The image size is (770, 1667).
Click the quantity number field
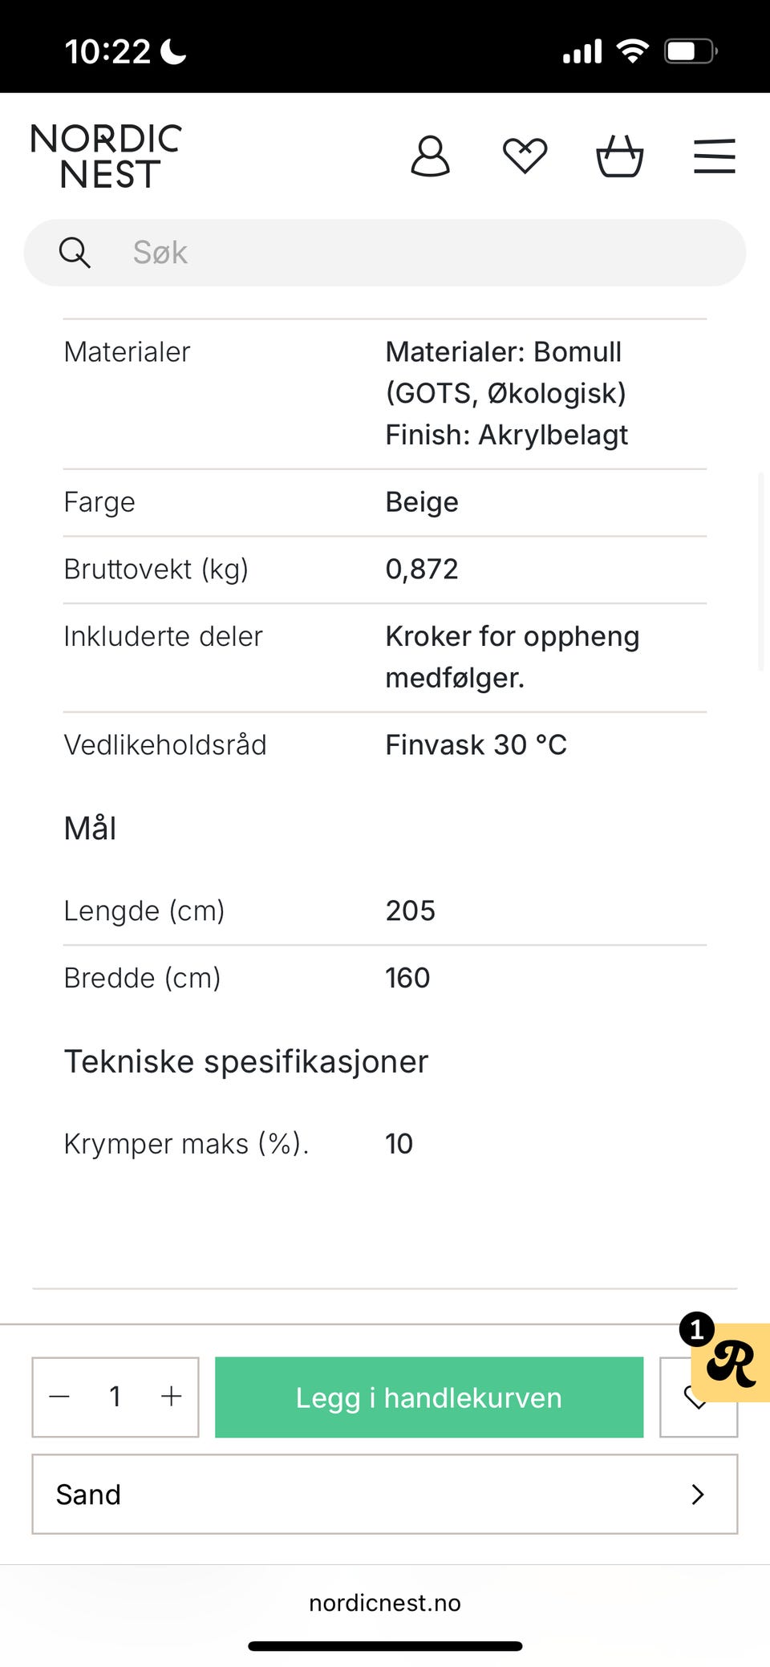(x=115, y=1397)
